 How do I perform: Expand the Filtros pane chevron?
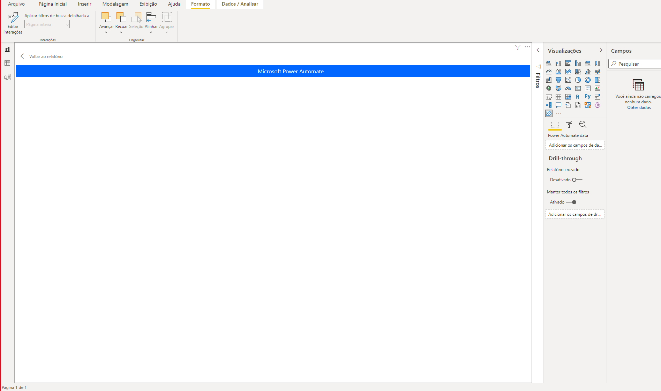pyautogui.click(x=538, y=50)
